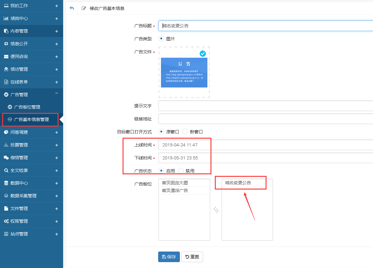The image size is (373, 268).
Task: Click the 微信管理 WeChat icon
Action: (6, 158)
